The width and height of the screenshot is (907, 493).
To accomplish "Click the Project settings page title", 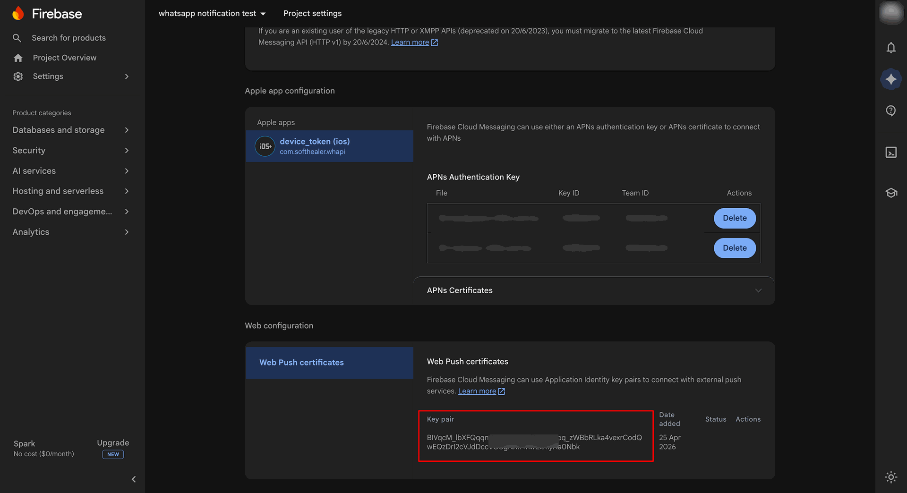I will [x=312, y=13].
